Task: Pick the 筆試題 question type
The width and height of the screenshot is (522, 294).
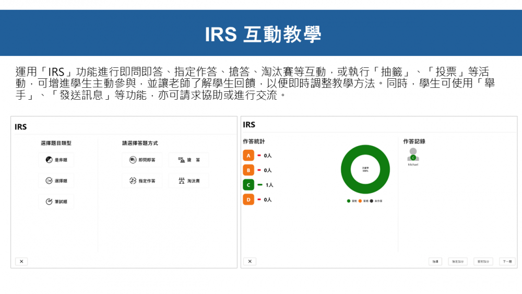Action: (x=56, y=202)
